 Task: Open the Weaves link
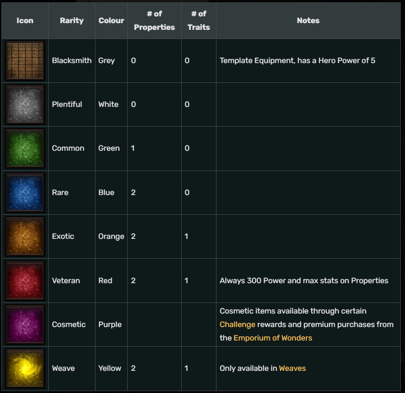292,368
